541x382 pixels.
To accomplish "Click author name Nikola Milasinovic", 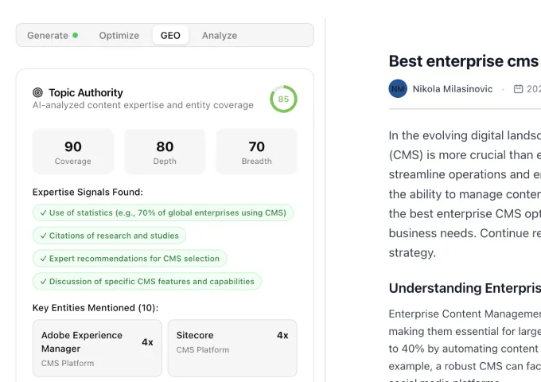I will point(452,89).
